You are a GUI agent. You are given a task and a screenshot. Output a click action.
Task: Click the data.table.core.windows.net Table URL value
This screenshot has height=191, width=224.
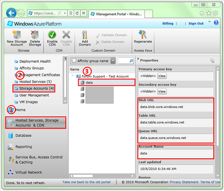[x=162, y=122]
